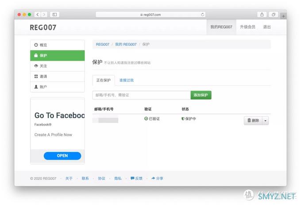Select 概览 in the sidebar

(x=58, y=45)
